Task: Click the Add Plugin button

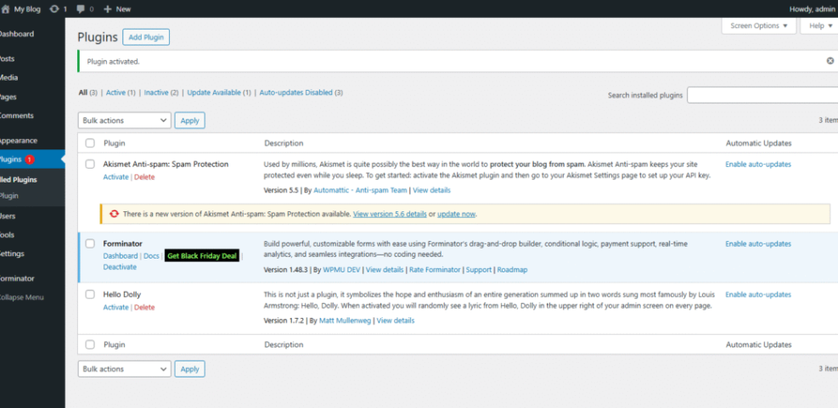Action: [x=146, y=37]
